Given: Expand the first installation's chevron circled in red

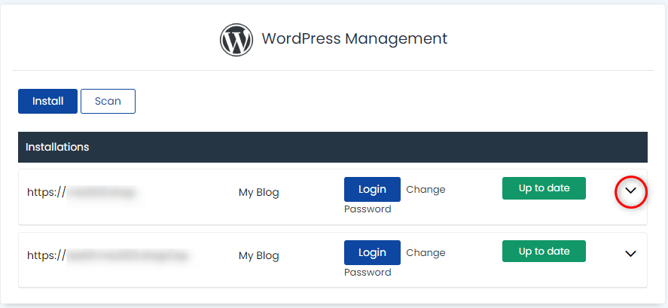Looking at the screenshot, I should (x=630, y=191).
